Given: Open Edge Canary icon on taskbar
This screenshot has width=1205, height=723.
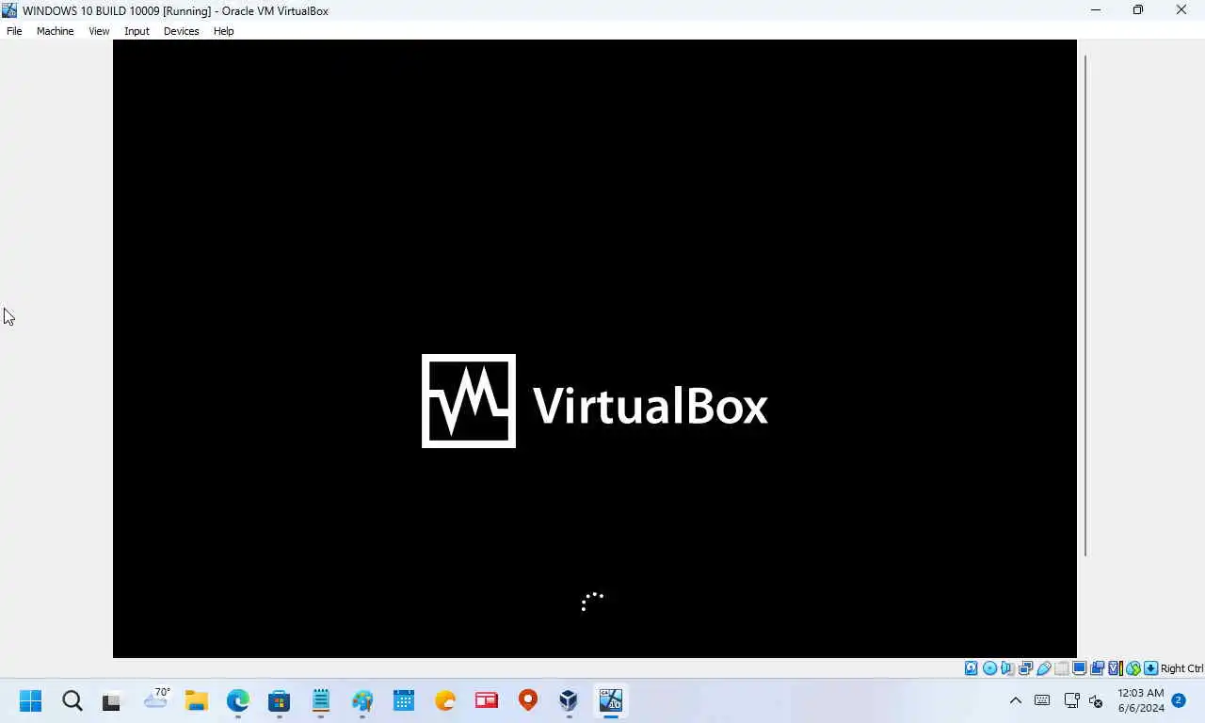Looking at the screenshot, I should click(445, 700).
